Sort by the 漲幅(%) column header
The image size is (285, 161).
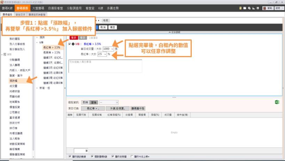point(155,115)
